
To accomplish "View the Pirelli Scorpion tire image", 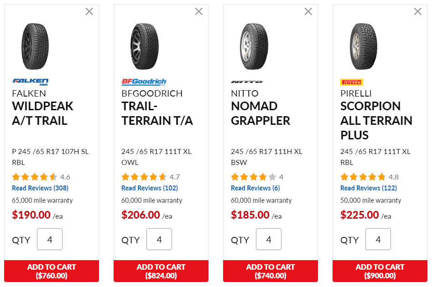I will tap(363, 46).
